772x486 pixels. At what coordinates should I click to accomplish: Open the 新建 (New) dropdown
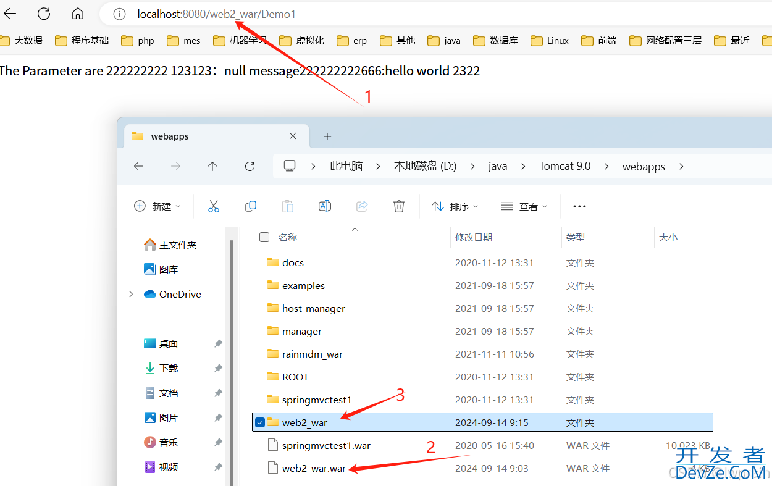point(157,206)
